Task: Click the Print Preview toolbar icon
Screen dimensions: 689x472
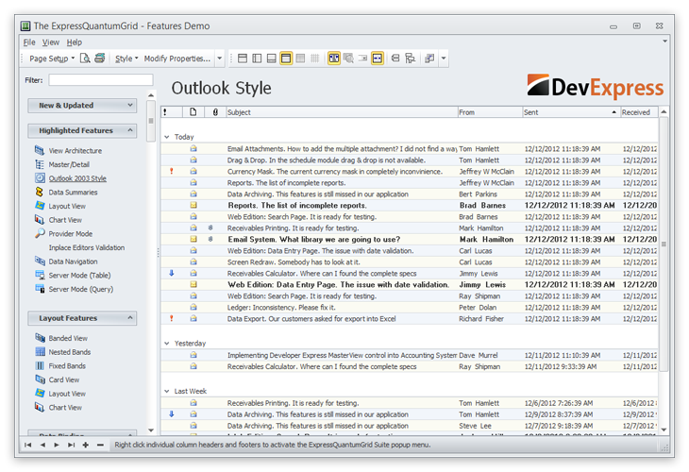Action: 85,59
